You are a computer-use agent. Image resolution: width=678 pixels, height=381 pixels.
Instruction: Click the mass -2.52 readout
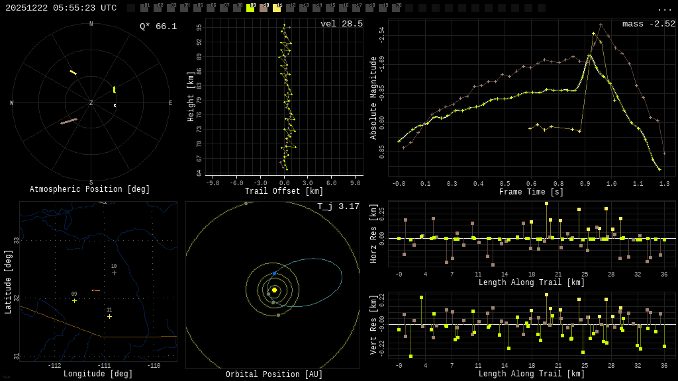648,24
